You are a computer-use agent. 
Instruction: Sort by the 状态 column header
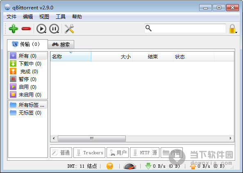point(193,56)
